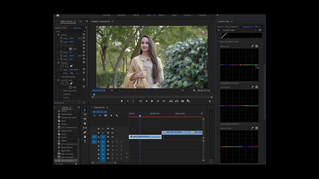Collapse the Lumetri Color effect in Effect Controls

(x=56, y=80)
